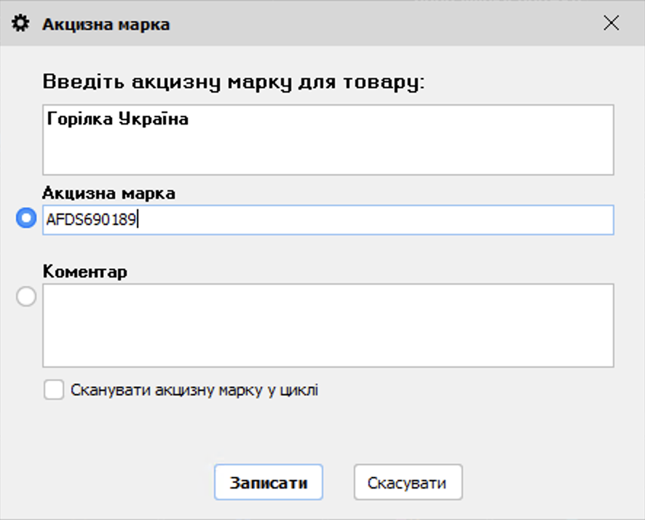The height and width of the screenshot is (520, 645).
Task: Focus the excise stamp code input field
Action: pos(328,219)
